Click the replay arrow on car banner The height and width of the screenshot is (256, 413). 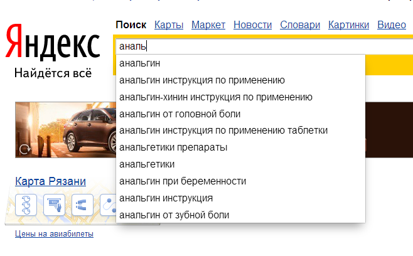(x=25, y=149)
